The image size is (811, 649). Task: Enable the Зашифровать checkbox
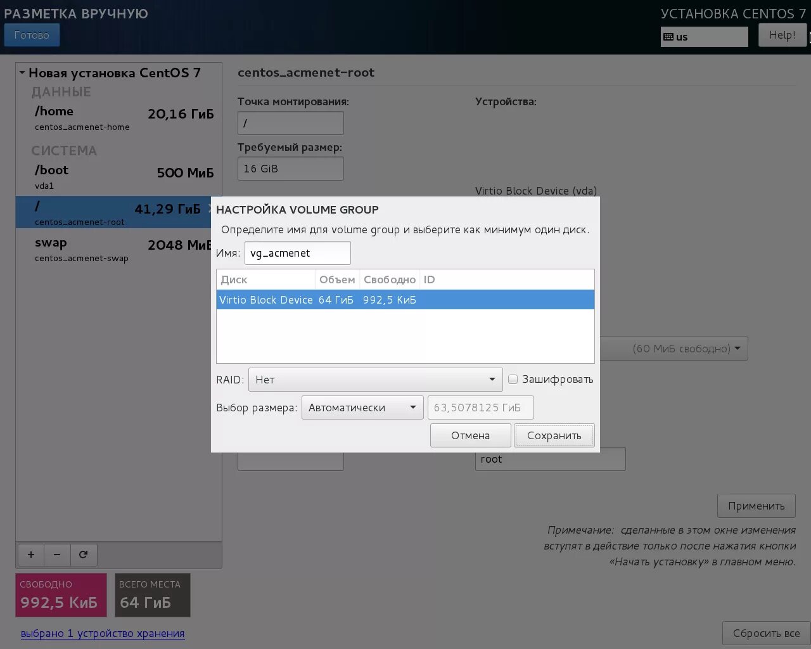coord(513,379)
